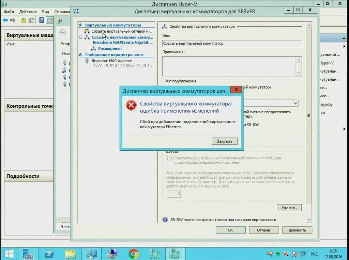The height and width of the screenshot is (260, 349).
Task: Select the network adapter icon with red X
Action: click(x=64, y=70)
